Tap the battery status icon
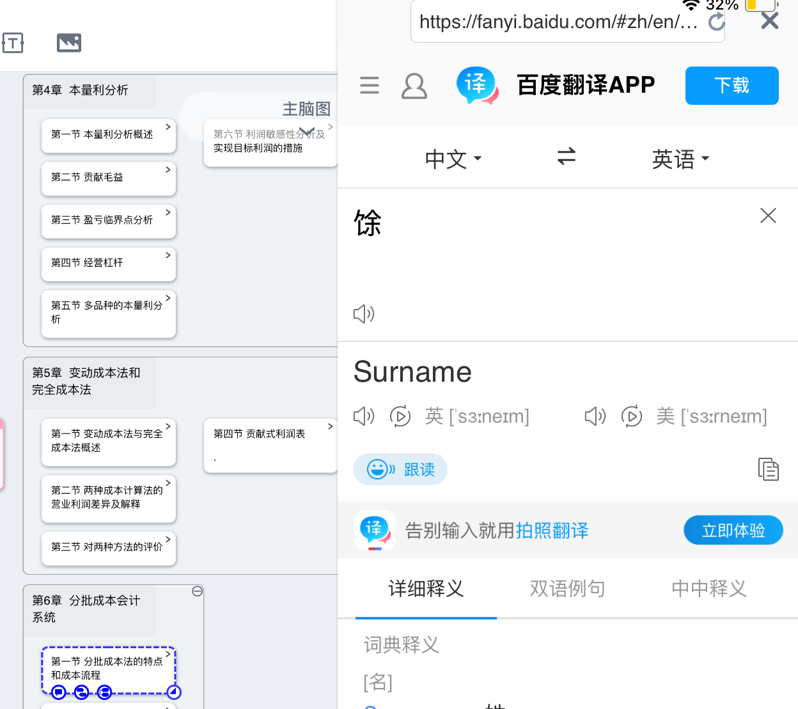798x709 pixels. [x=761, y=4]
